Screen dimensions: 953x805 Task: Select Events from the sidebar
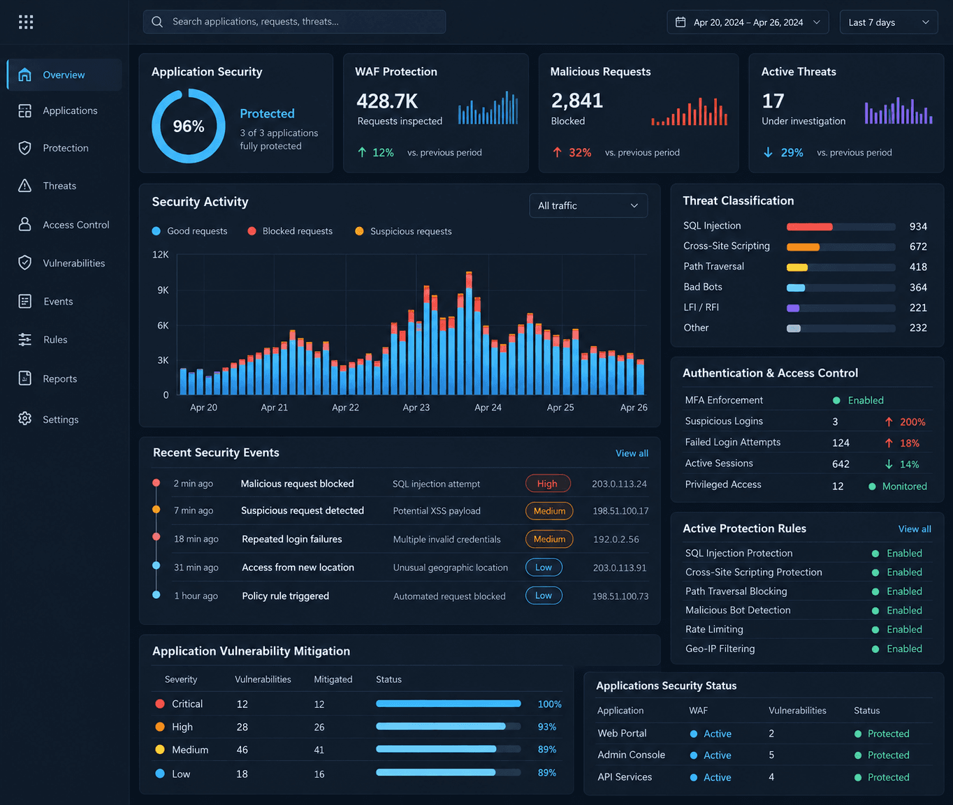coord(64,301)
